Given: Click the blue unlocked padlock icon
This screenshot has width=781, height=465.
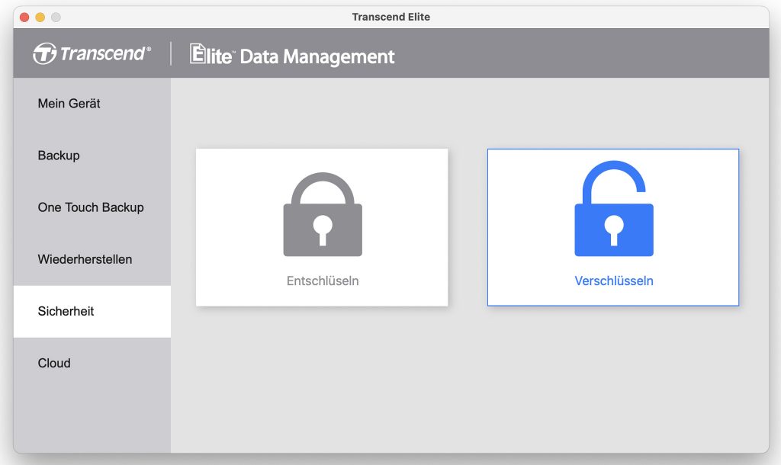Looking at the screenshot, I should click(x=614, y=208).
